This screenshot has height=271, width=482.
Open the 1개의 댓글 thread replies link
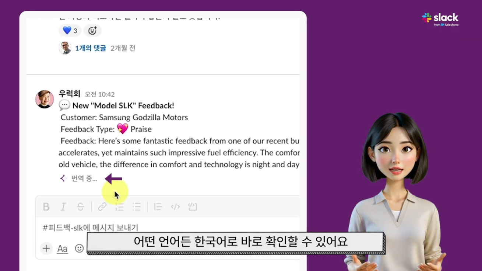click(x=91, y=48)
